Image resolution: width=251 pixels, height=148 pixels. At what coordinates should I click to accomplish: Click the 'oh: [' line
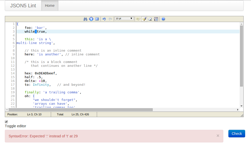coord(30,96)
